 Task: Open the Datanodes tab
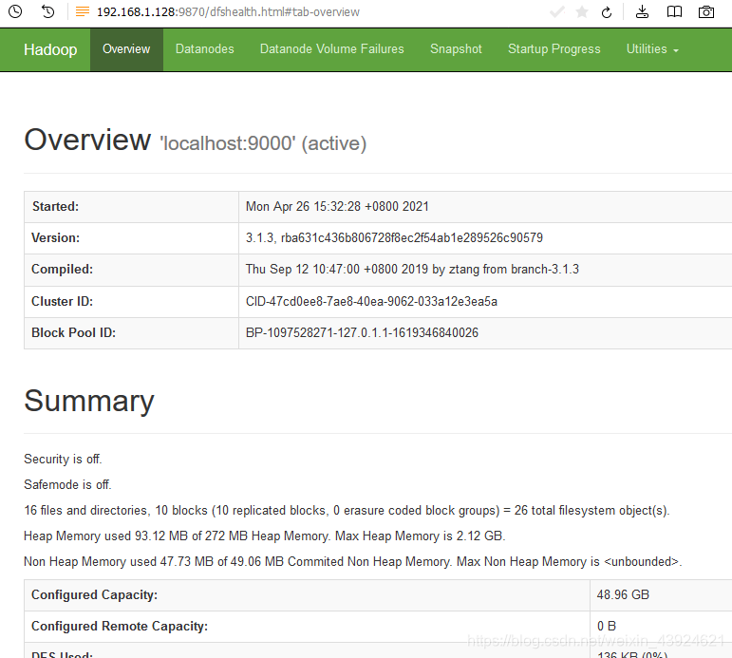204,49
